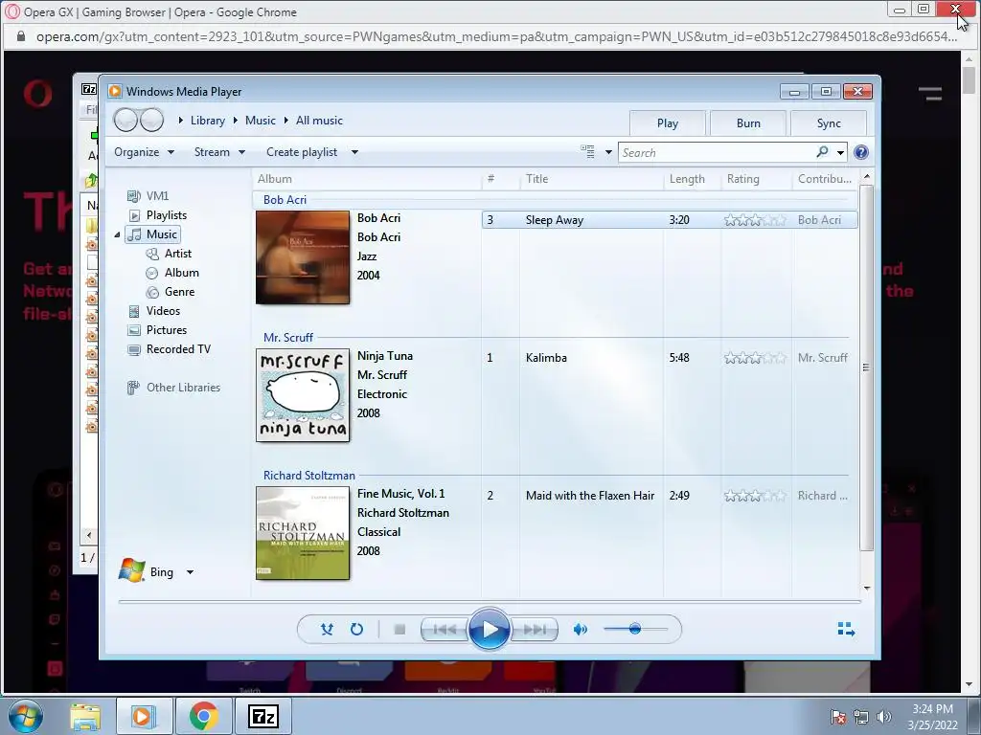
Task: Open the View options dropdown arrow
Action: [x=608, y=152]
